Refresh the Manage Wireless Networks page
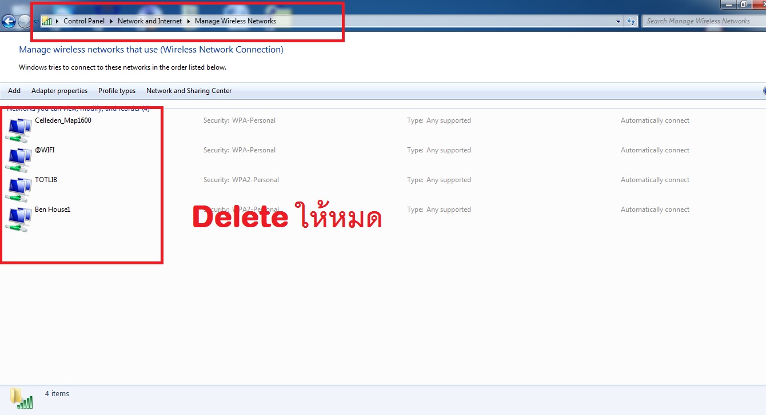766x415 pixels. 631,21
